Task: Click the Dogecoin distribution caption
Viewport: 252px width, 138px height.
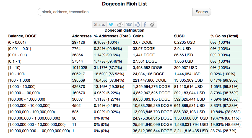Action: (x=124, y=30)
